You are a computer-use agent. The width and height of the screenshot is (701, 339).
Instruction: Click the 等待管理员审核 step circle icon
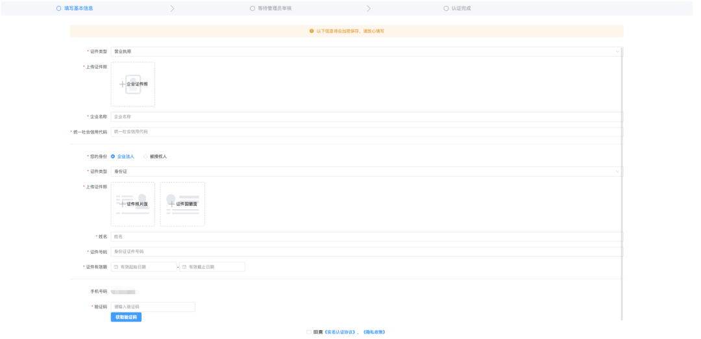(x=252, y=8)
